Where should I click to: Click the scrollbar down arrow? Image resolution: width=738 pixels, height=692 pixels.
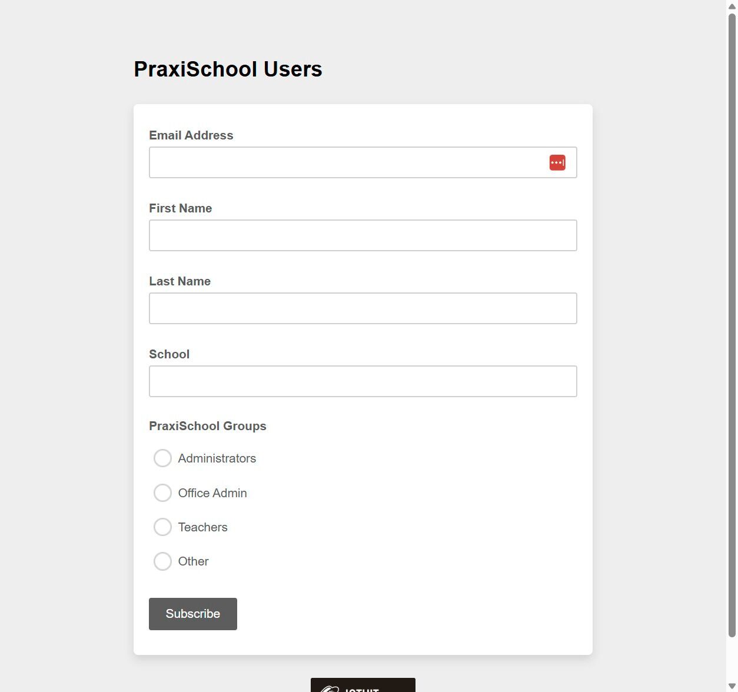pyautogui.click(x=732, y=686)
